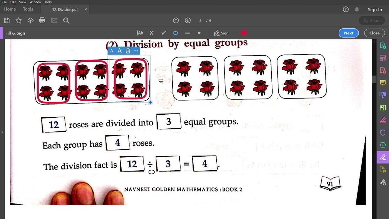Open notifications bell icon
This screenshot has height=219, width=389.
point(357,9)
